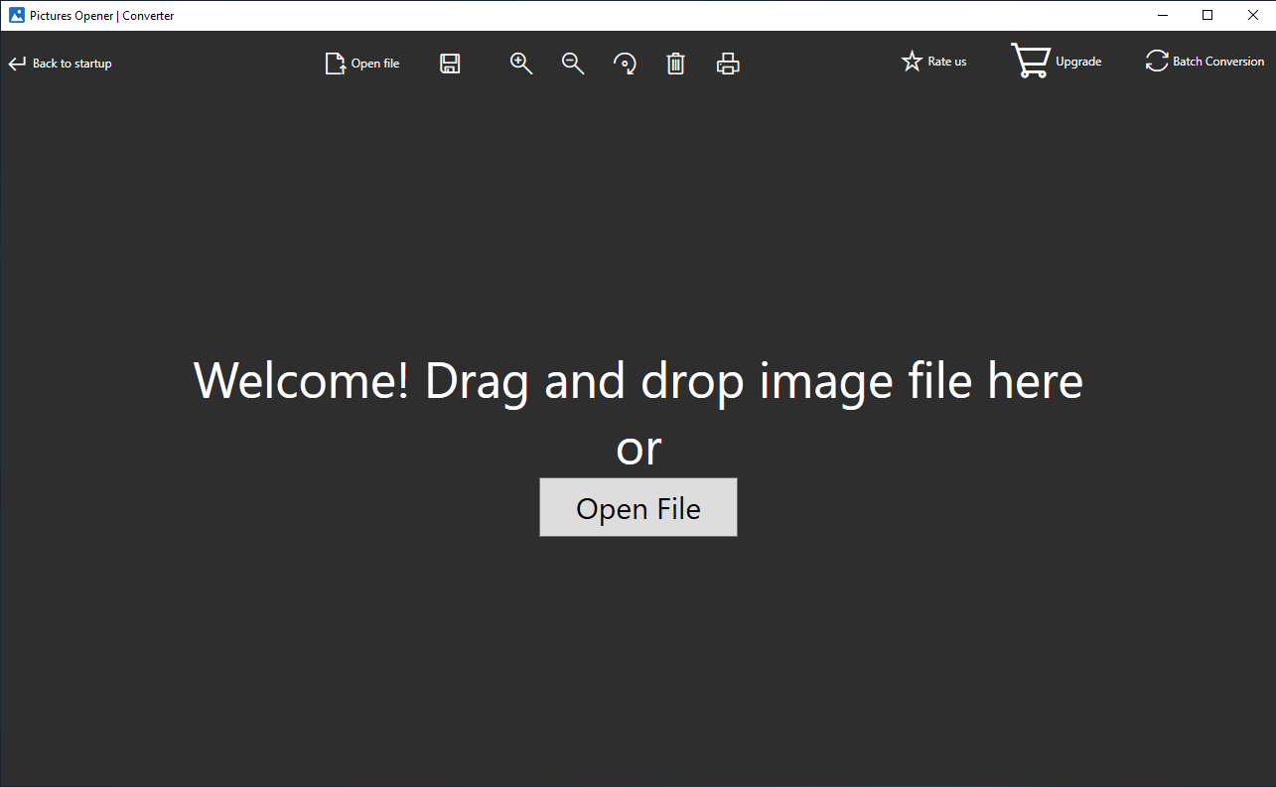
Task: Zoom in with the magnifier plus icon
Action: [521, 64]
